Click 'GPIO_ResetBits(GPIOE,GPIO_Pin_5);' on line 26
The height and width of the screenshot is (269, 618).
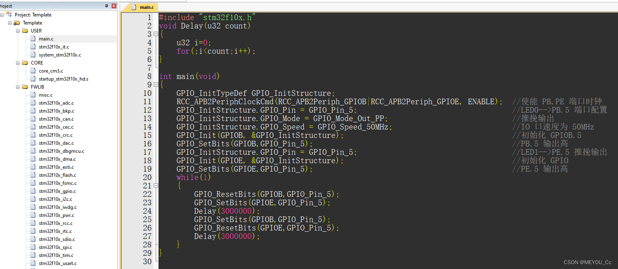coord(267,228)
